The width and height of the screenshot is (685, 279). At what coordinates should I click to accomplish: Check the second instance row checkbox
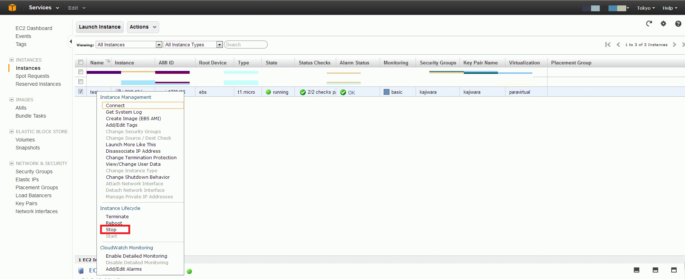click(81, 82)
